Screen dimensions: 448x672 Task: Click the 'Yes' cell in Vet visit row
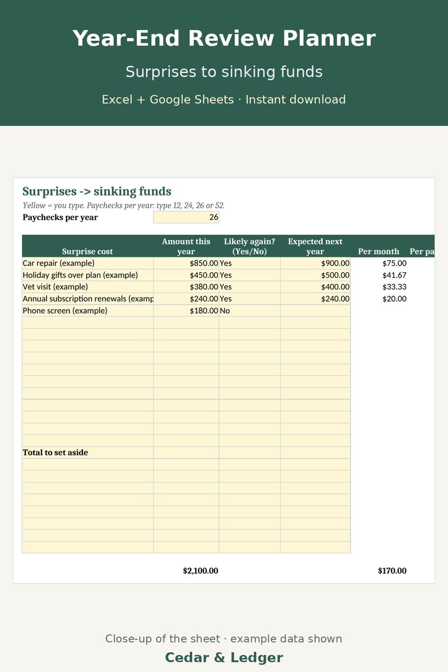point(250,287)
